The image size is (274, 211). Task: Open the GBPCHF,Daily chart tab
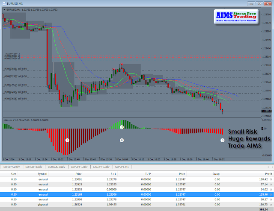pos(79,167)
